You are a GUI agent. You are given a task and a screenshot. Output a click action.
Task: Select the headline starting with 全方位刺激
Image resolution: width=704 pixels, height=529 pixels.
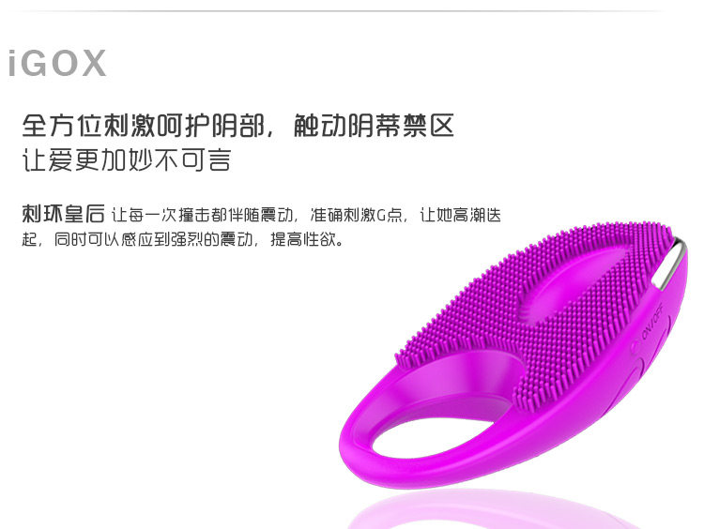pos(238,126)
